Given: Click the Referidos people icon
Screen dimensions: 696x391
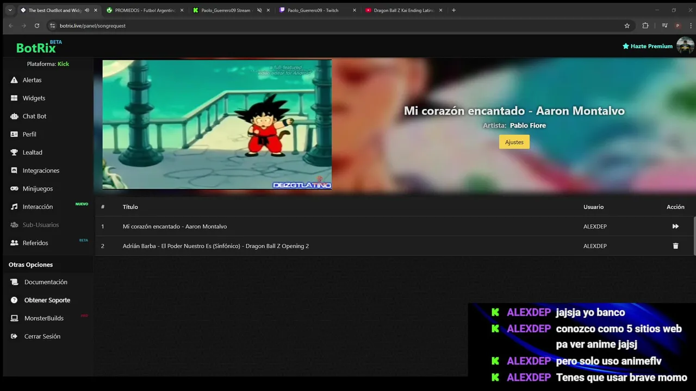Looking at the screenshot, I should pos(14,243).
